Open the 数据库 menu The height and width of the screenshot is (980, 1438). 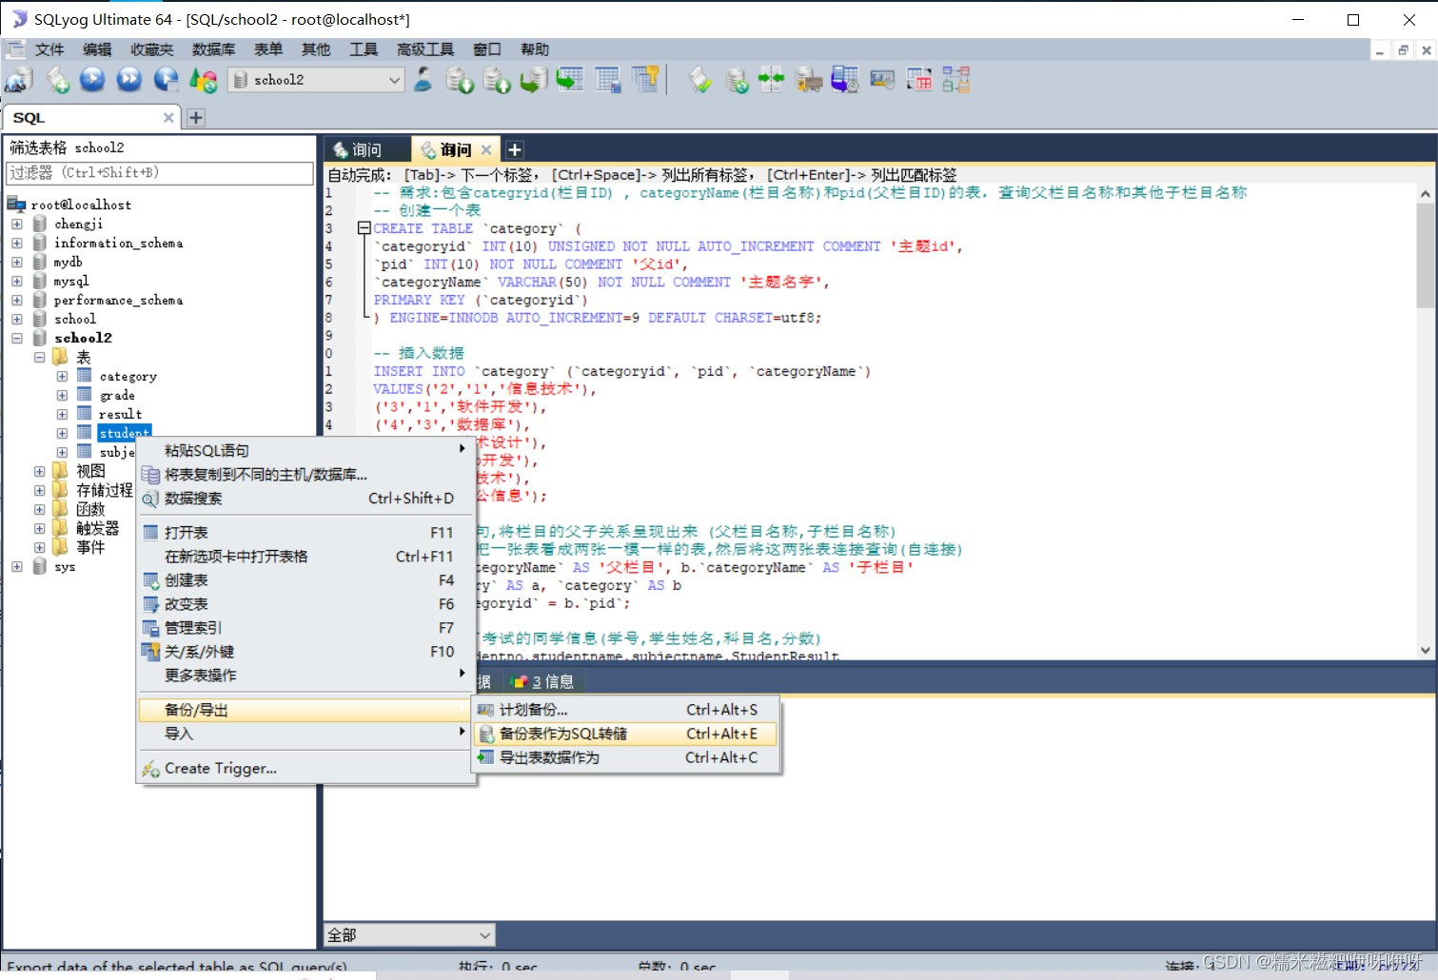[x=213, y=49]
